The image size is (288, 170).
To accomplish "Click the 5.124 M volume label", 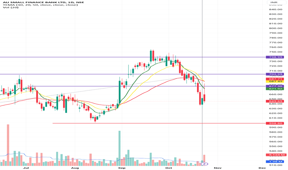I will [x=276, y=155].
